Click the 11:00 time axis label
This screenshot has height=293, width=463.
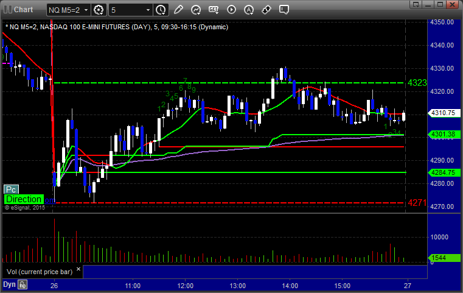tap(133, 286)
